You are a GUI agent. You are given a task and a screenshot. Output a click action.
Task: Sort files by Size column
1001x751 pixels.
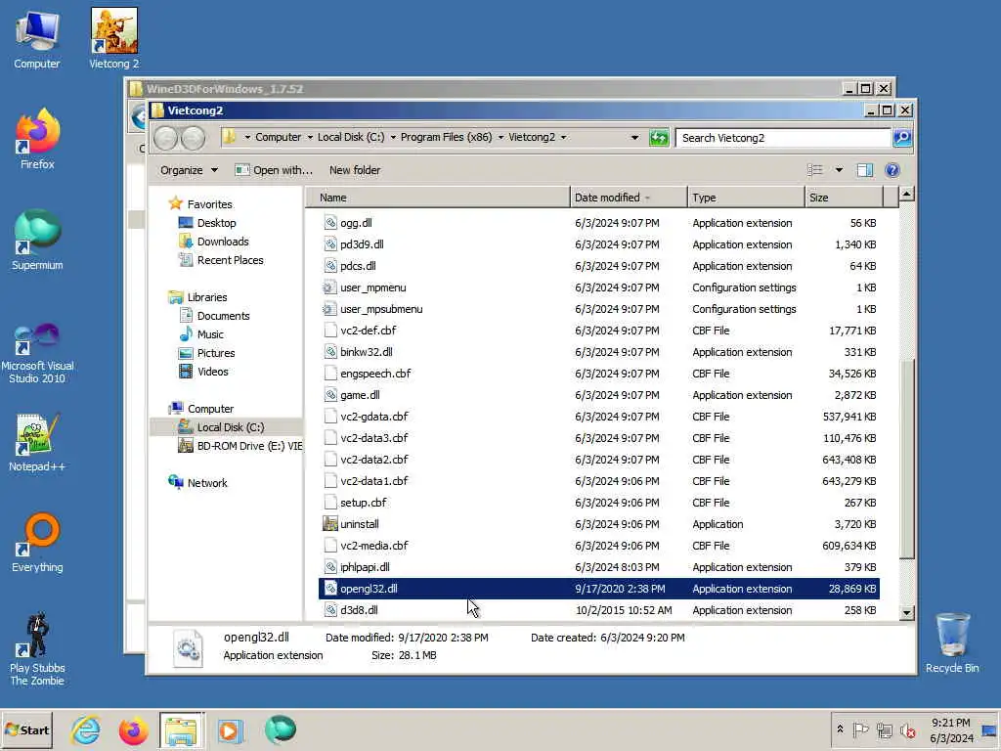844,198
